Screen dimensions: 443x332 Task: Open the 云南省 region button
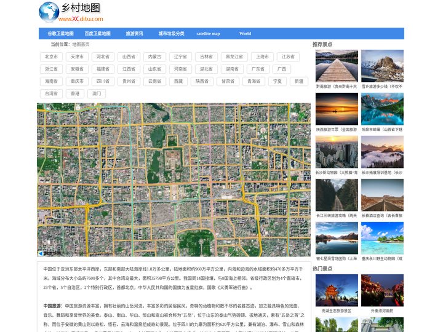(x=154, y=81)
